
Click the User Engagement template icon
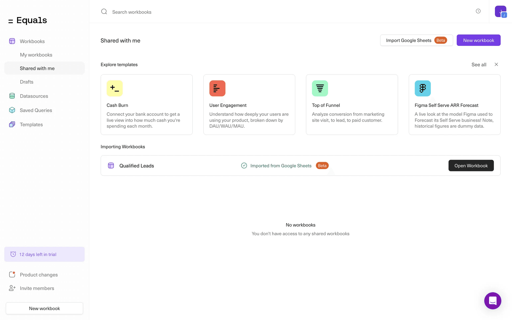click(217, 88)
